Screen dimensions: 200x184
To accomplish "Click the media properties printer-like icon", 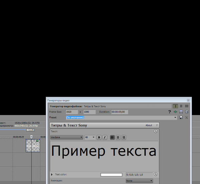I will tap(181, 112).
